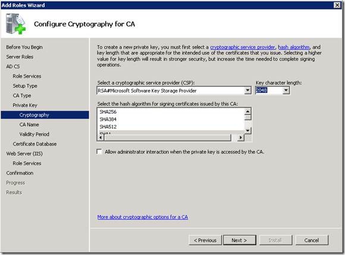Go to Confirmation step

pyautogui.click(x=20, y=173)
